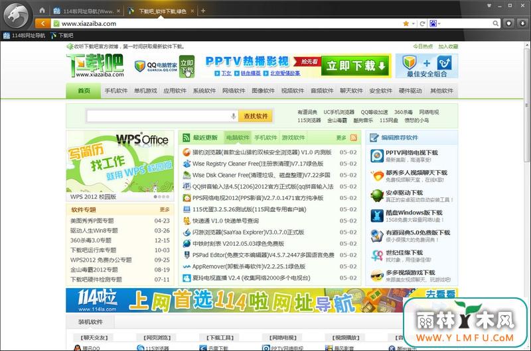Click the 闪游浏览器 entry icon
Screen dimensions: 531x351
click(x=187, y=232)
